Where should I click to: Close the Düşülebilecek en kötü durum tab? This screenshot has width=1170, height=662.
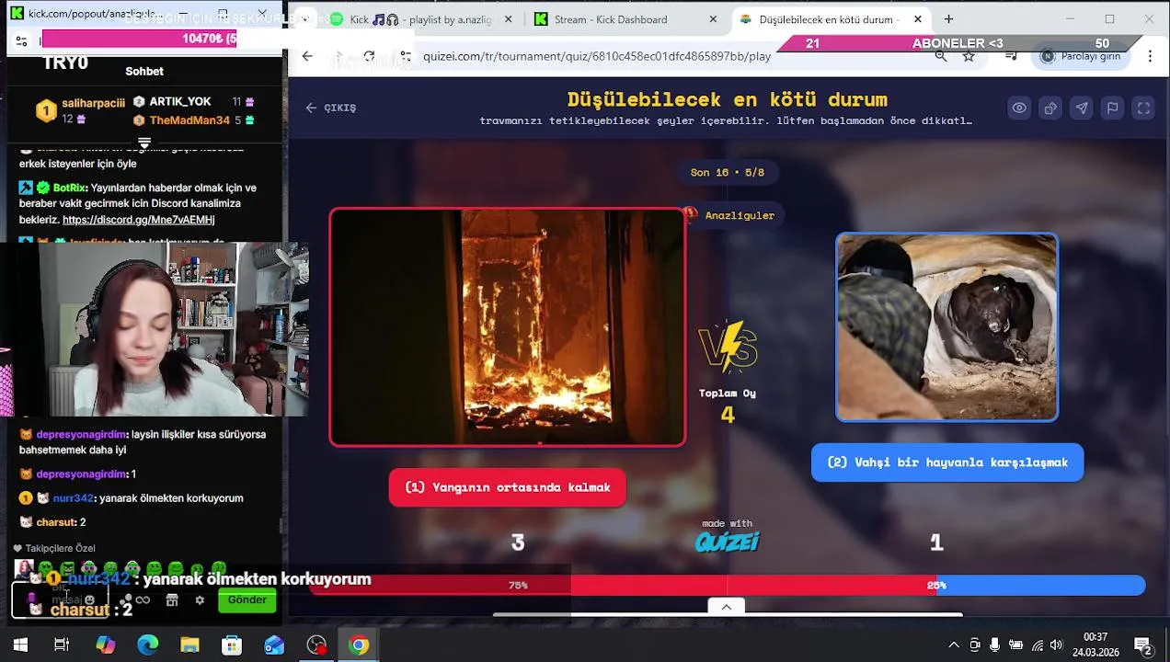point(917,19)
